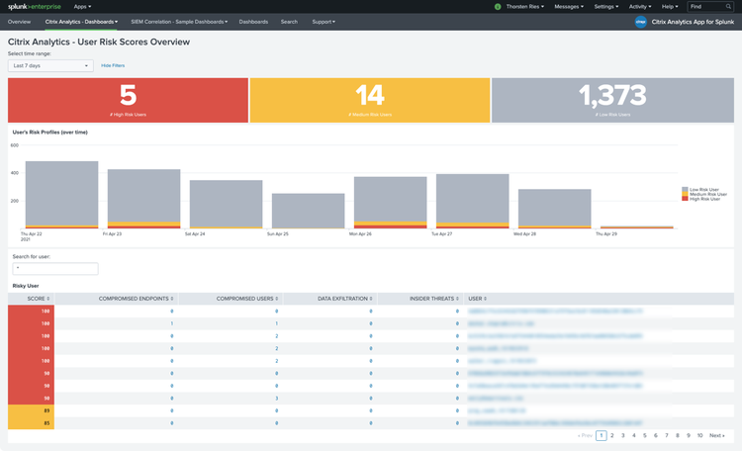Expand SIEM Correlation - Sample Dashboards menu
The height and width of the screenshot is (451, 742).
click(x=179, y=22)
